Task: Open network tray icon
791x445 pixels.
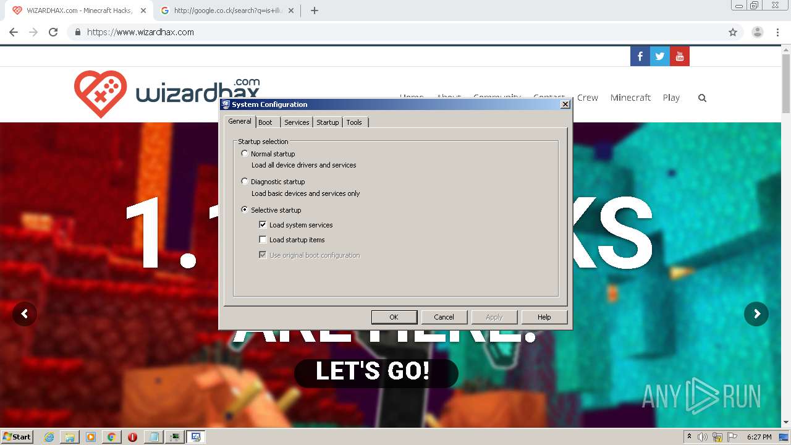Action: pyautogui.click(x=717, y=437)
